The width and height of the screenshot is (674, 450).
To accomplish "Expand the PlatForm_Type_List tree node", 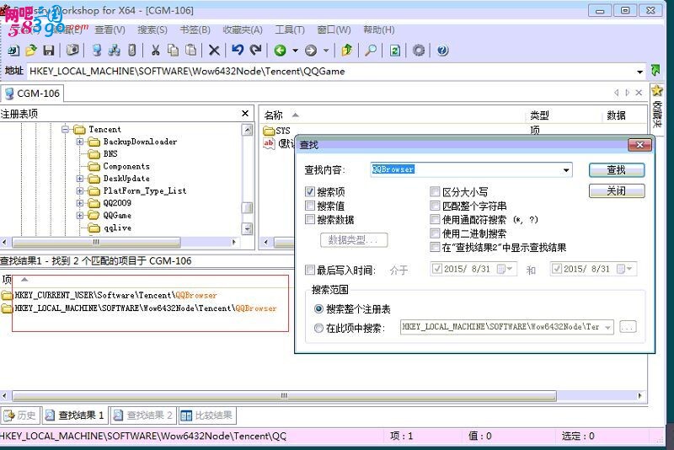I will [80, 190].
